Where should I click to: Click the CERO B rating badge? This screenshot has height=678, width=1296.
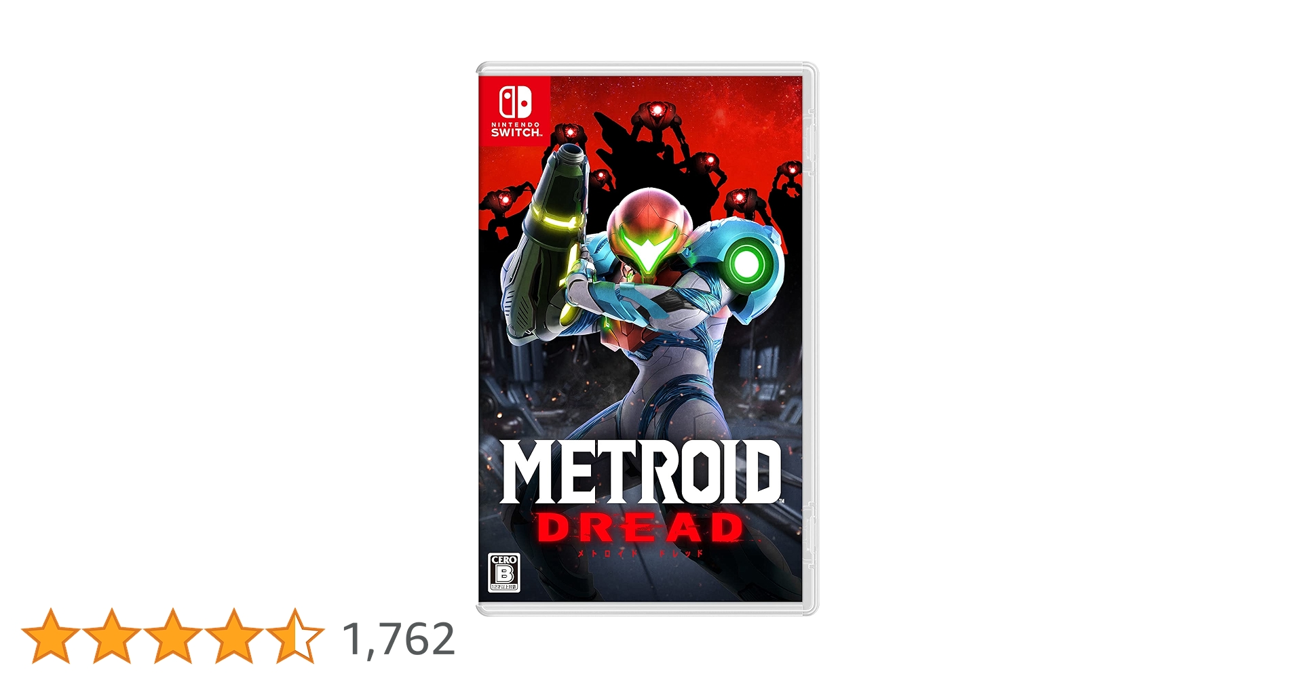point(504,573)
